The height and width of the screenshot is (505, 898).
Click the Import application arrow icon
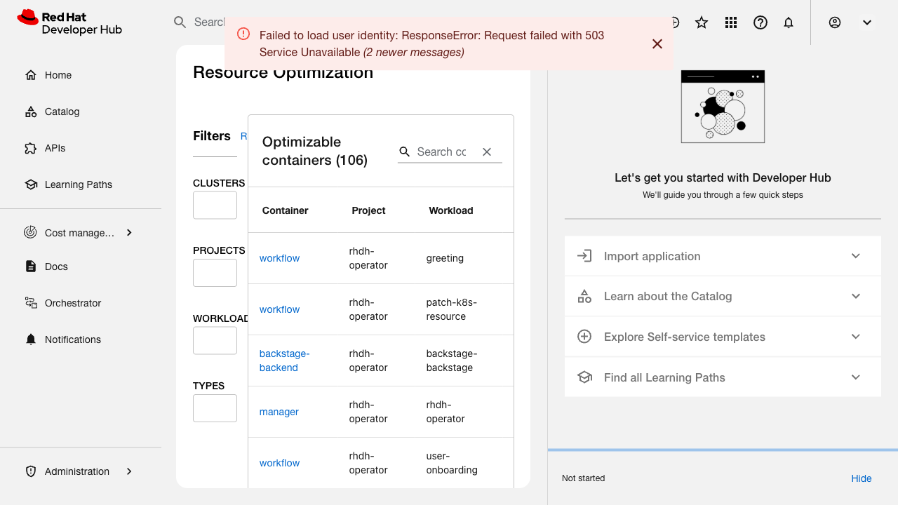[584, 256]
